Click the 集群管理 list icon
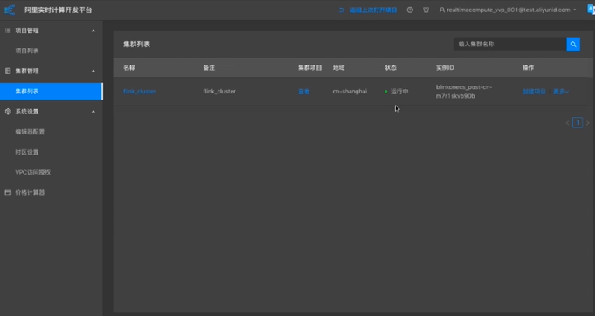This screenshot has width=596, height=316. (x=8, y=71)
